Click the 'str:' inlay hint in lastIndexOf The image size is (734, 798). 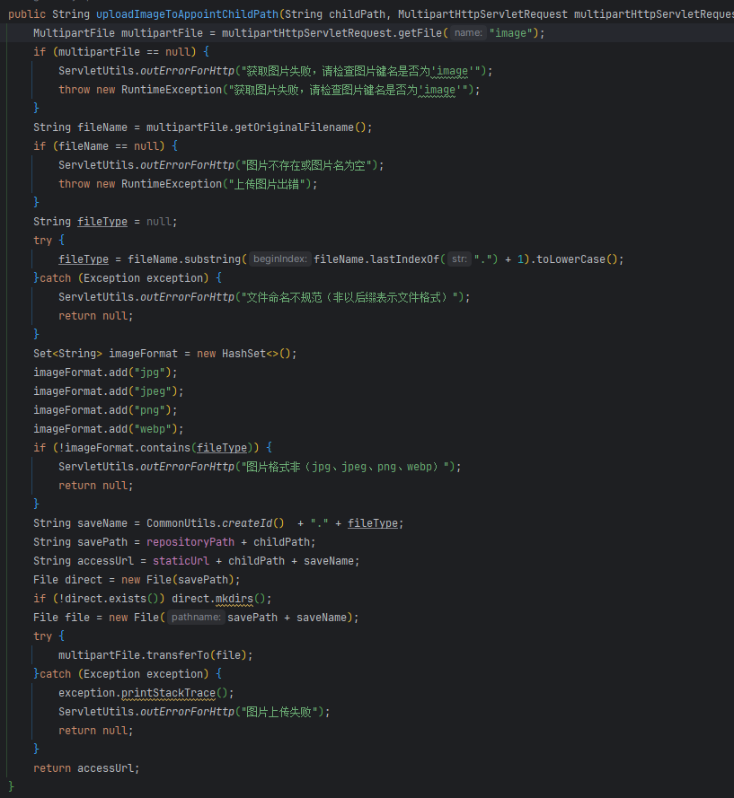(459, 259)
